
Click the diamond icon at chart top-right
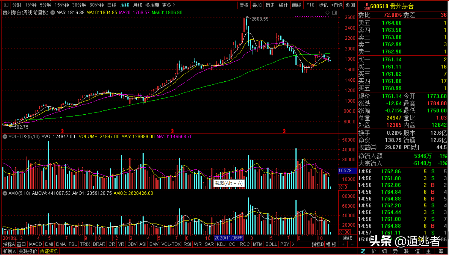(x=327, y=13)
